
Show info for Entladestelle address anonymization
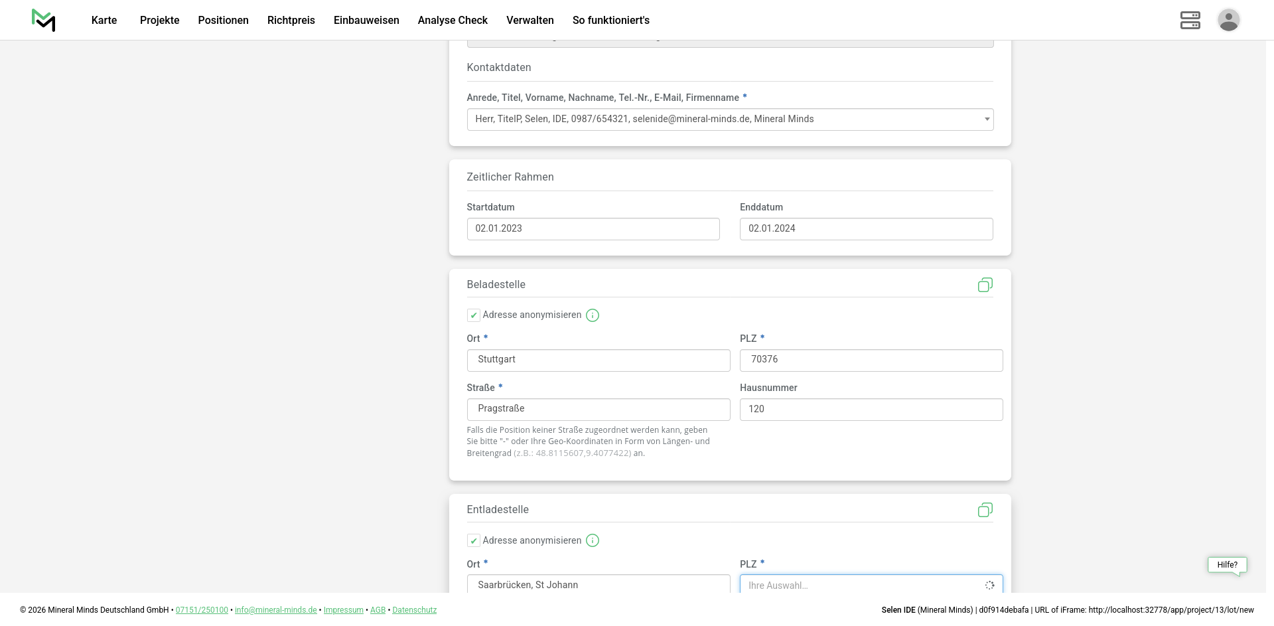593,540
